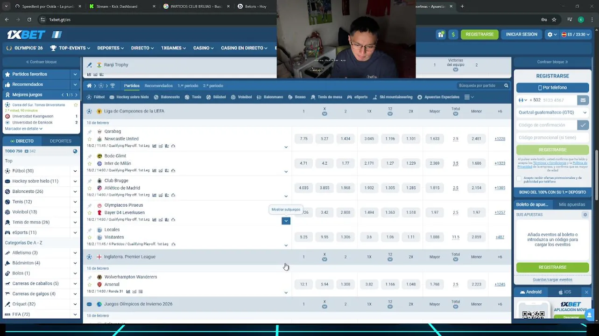599x336 pixels.
Task: Click the home icon in breadcrumb bar
Action: coord(89,86)
